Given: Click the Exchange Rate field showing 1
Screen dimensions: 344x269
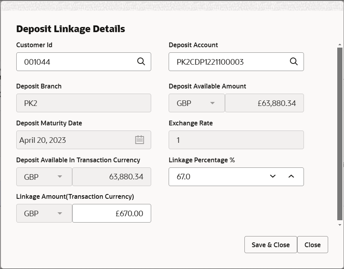Looking at the screenshot, I should (x=236, y=140).
